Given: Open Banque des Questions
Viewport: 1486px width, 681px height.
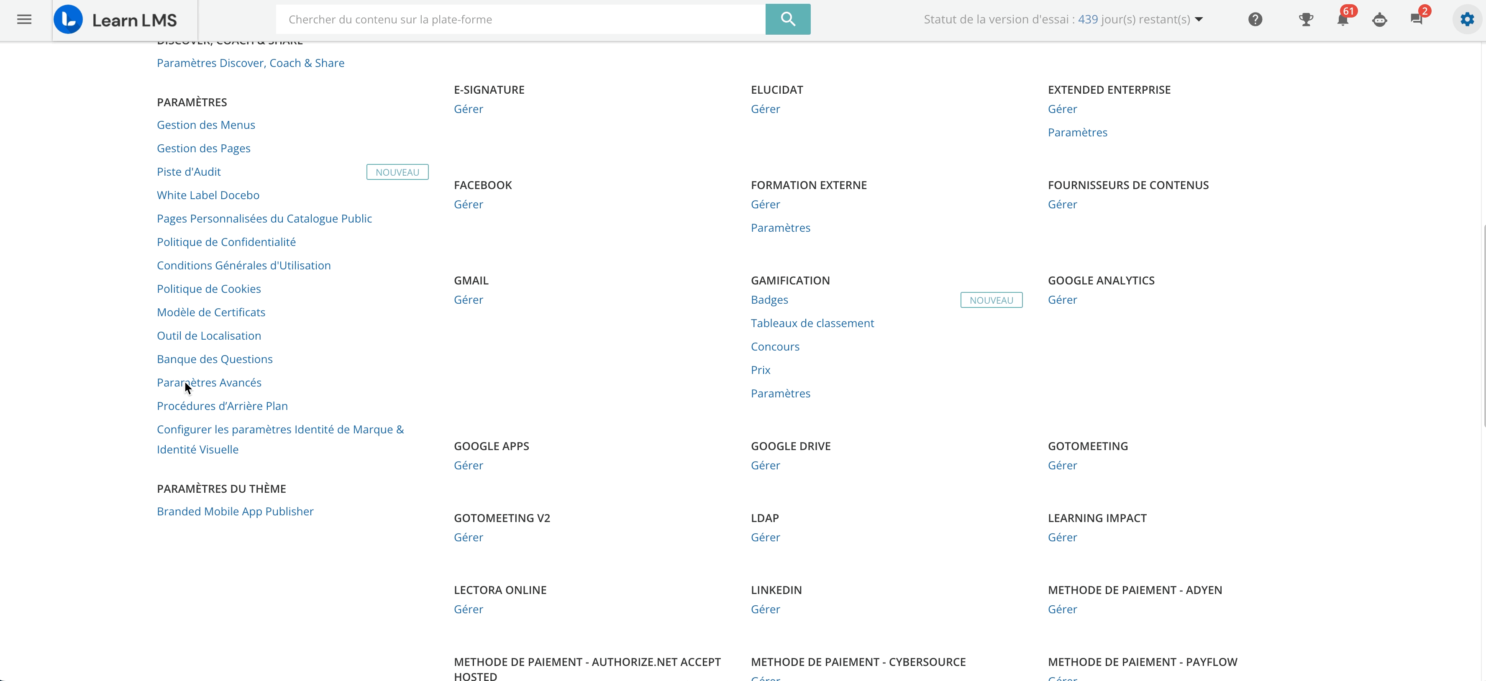Looking at the screenshot, I should pyautogui.click(x=215, y=359).
